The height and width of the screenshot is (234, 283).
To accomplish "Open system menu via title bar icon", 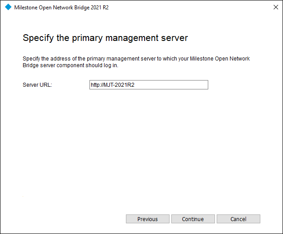I will tap(8, 8).
